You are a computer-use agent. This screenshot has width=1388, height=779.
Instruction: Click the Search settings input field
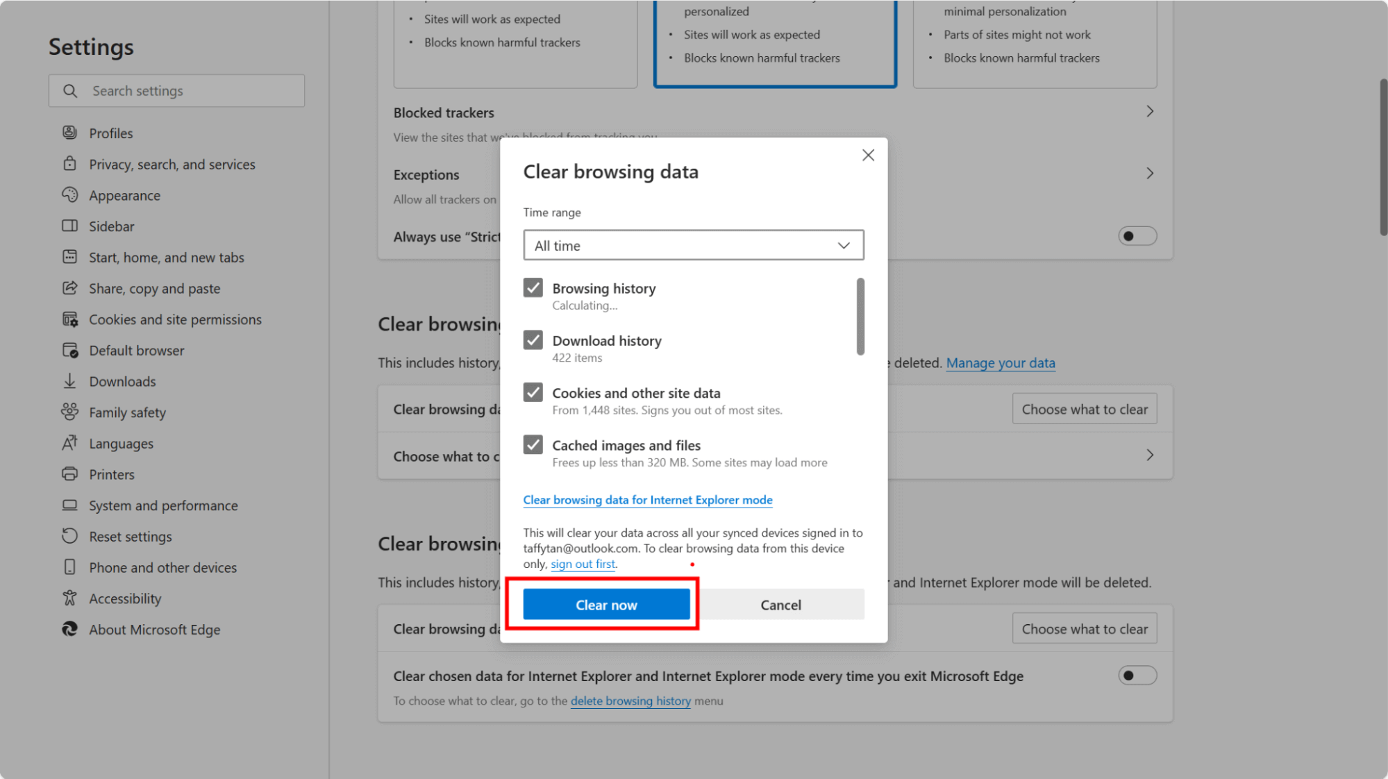177,90
